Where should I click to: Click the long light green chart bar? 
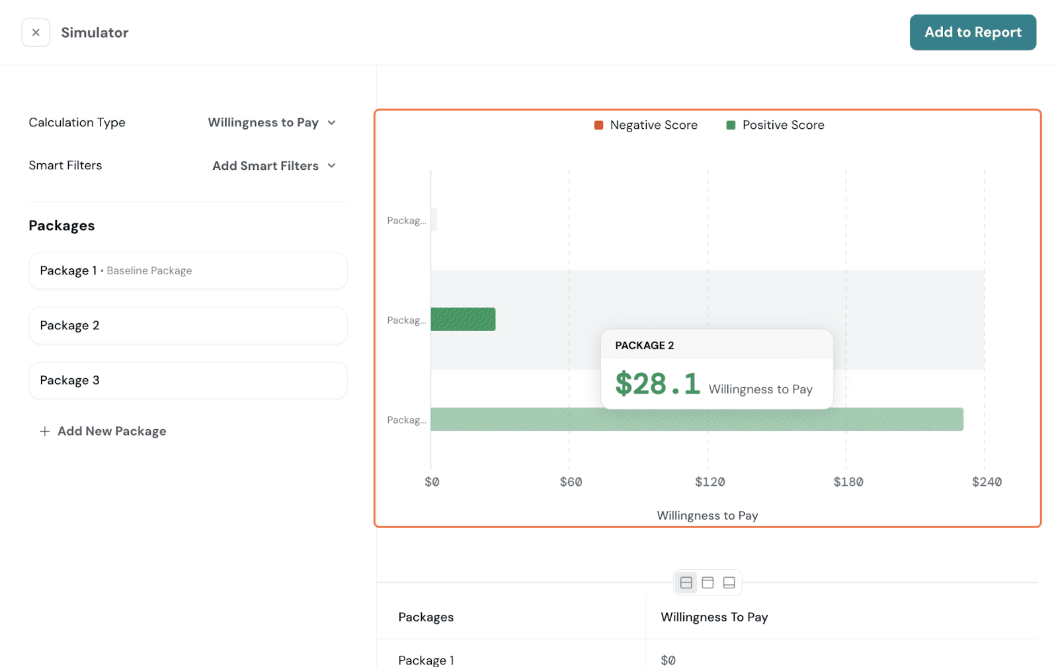(893, 419)
